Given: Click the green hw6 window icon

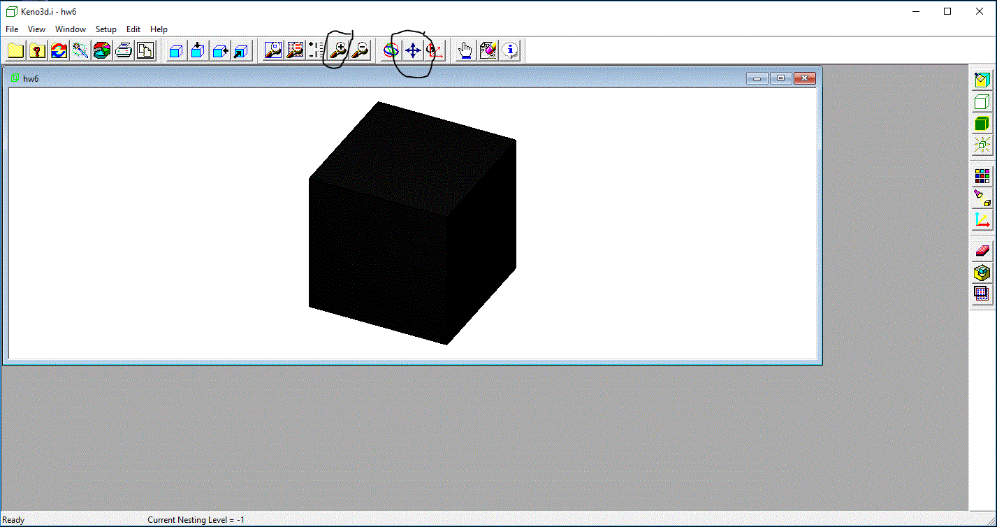Looking at the screenshot, I should [15, 78].
